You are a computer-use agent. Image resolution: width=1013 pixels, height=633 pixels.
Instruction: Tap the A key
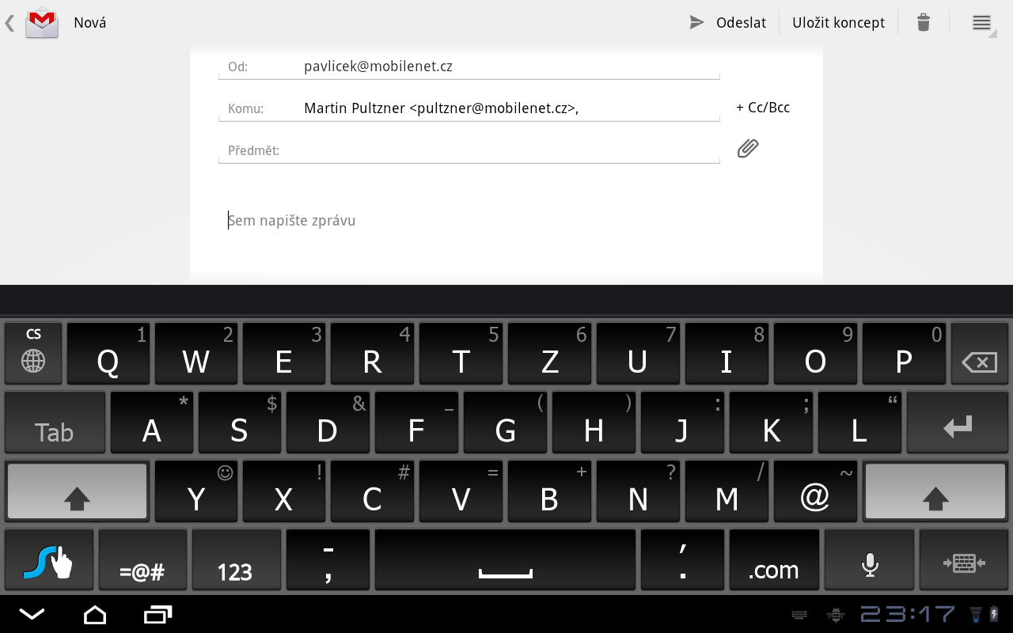point(152,423)
